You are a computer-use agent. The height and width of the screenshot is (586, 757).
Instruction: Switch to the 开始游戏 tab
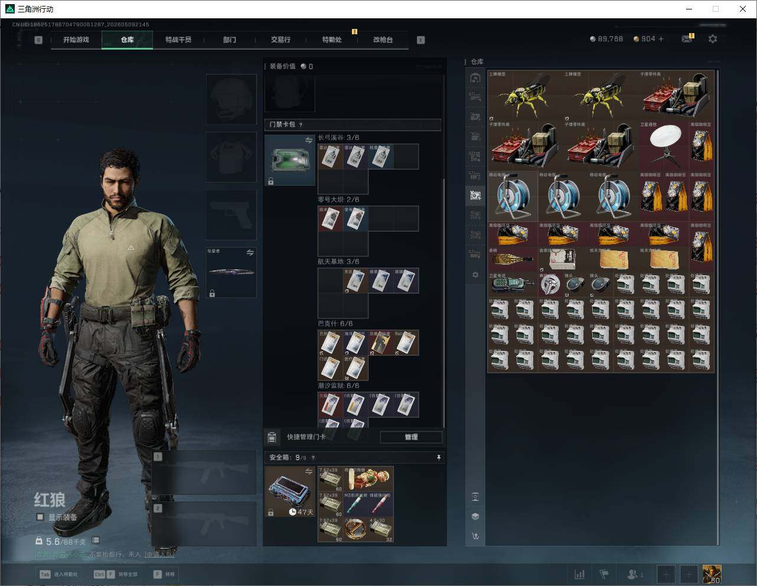76,40
